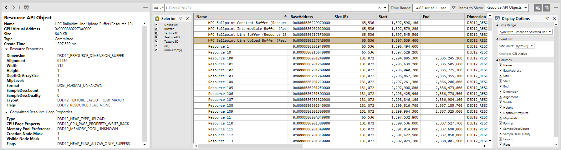Open the Items to Show dropdown
Screen dimensions: 561x150
507,8
